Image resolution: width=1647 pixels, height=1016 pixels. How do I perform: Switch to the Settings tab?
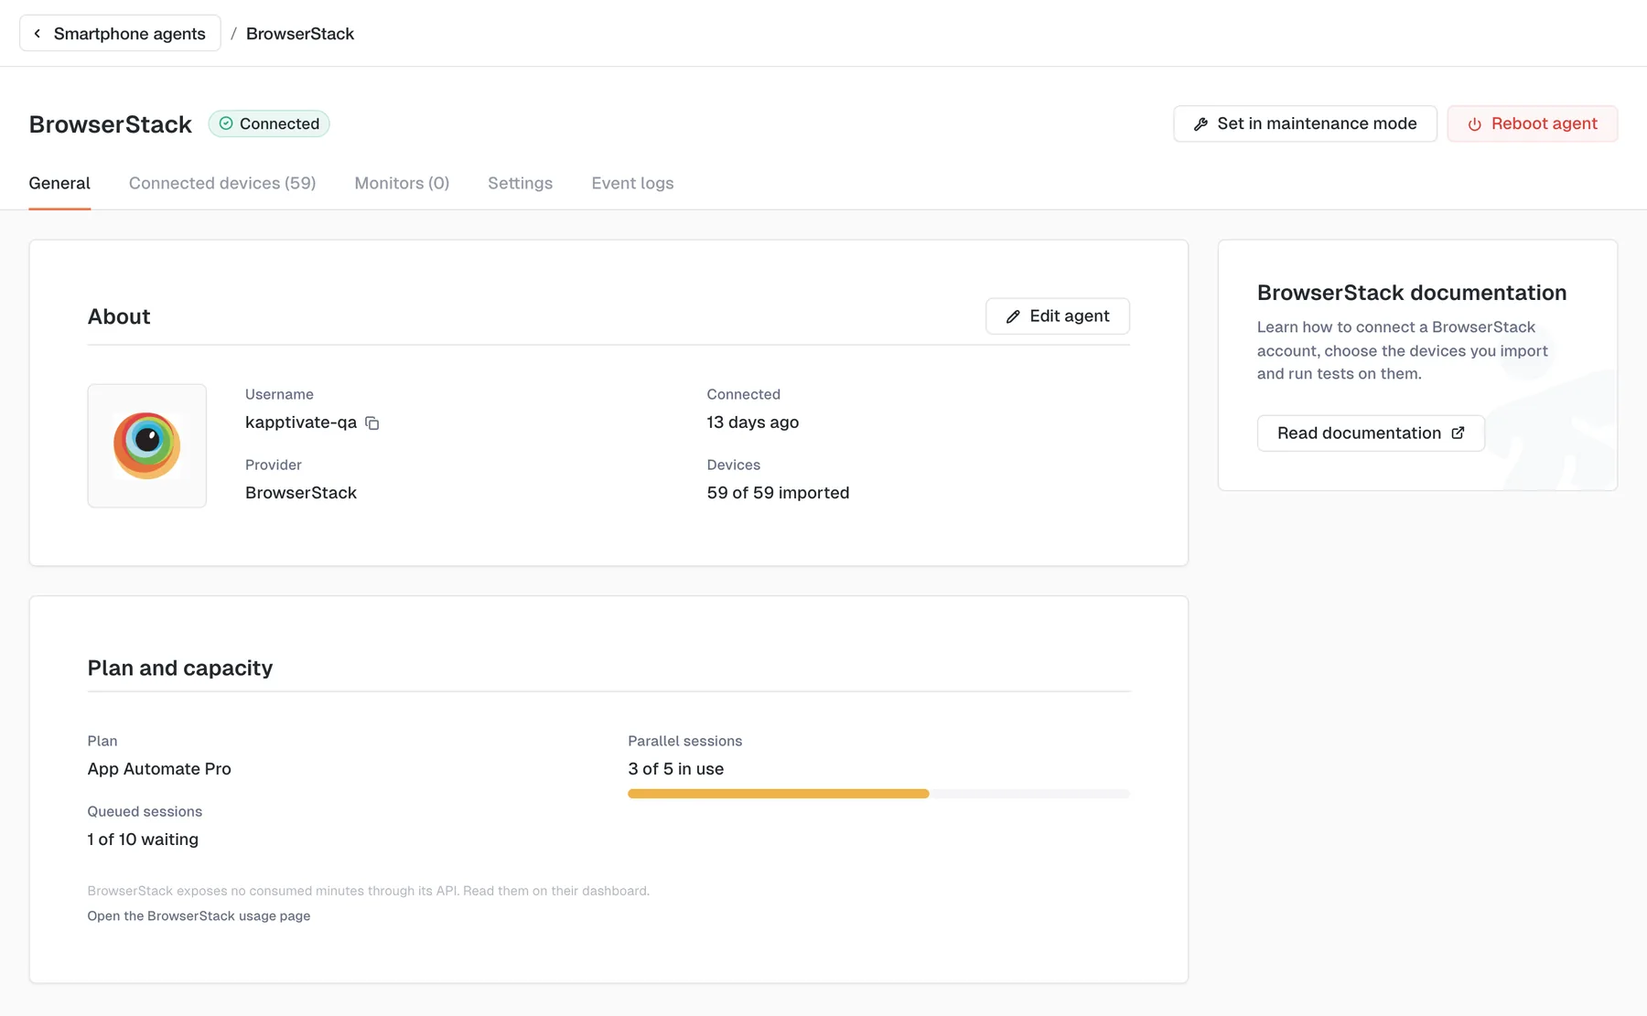point(520,183)
